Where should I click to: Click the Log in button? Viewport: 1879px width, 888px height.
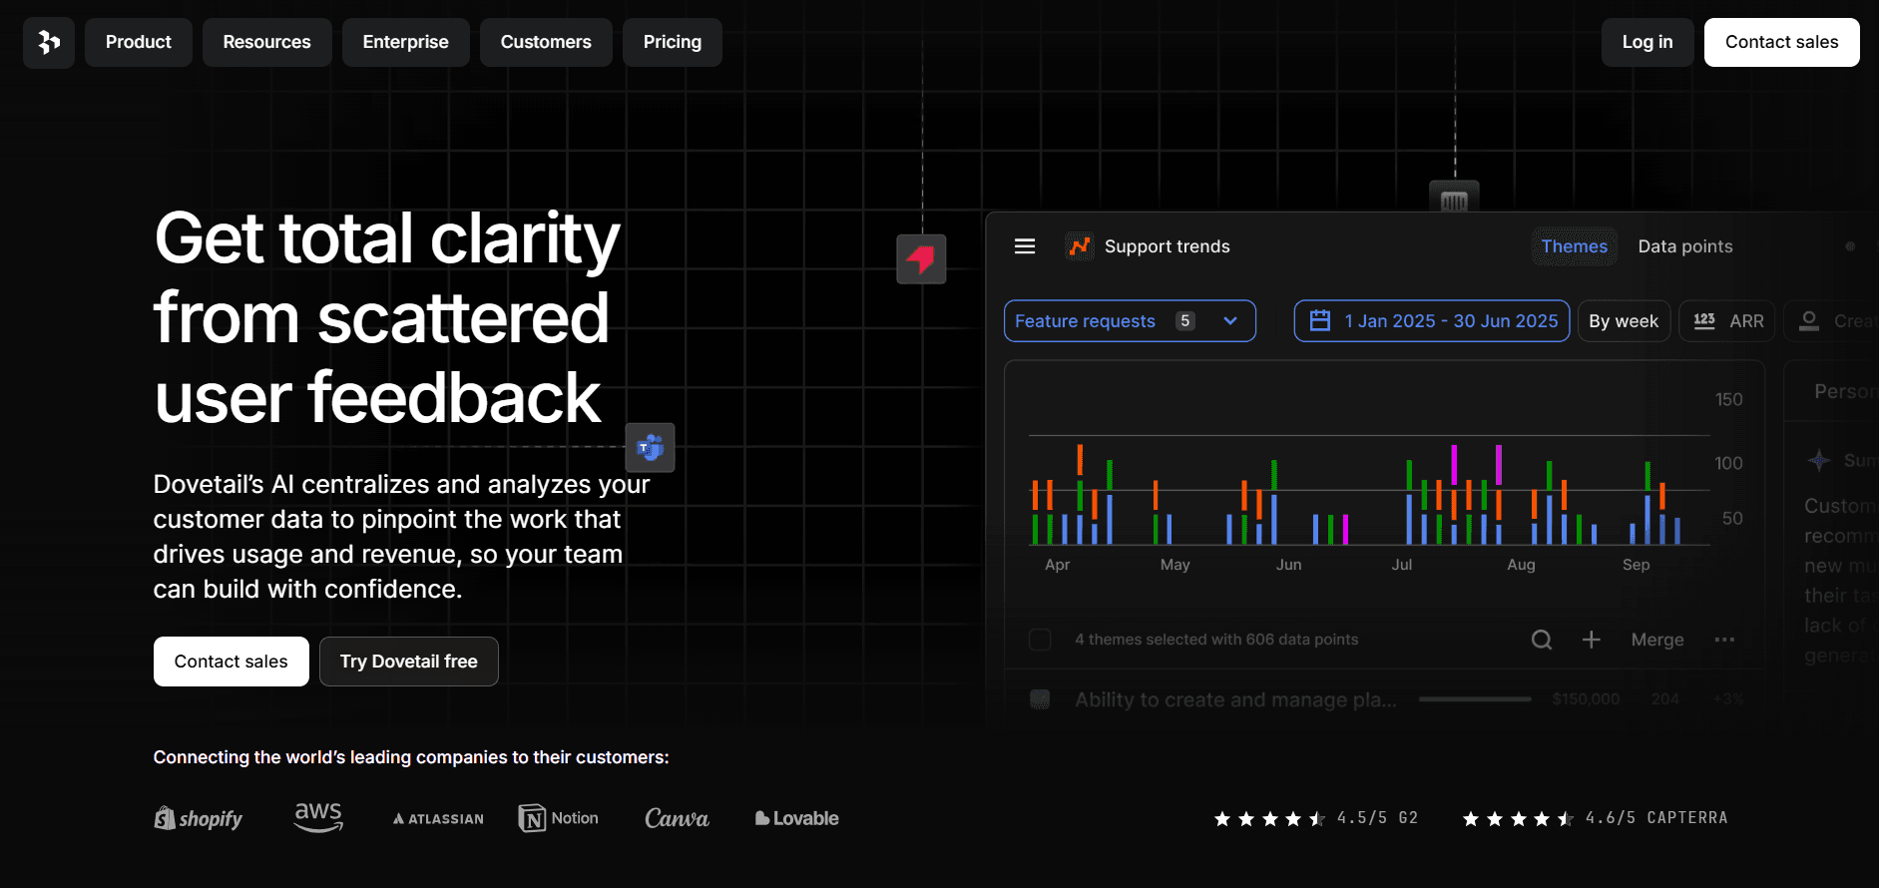coord(1647,42)
